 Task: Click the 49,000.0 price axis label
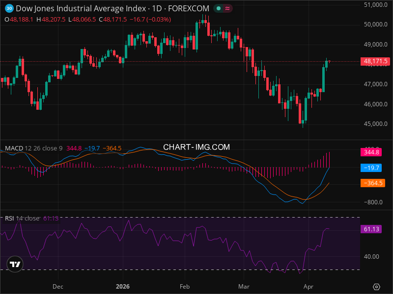[375, 45]
